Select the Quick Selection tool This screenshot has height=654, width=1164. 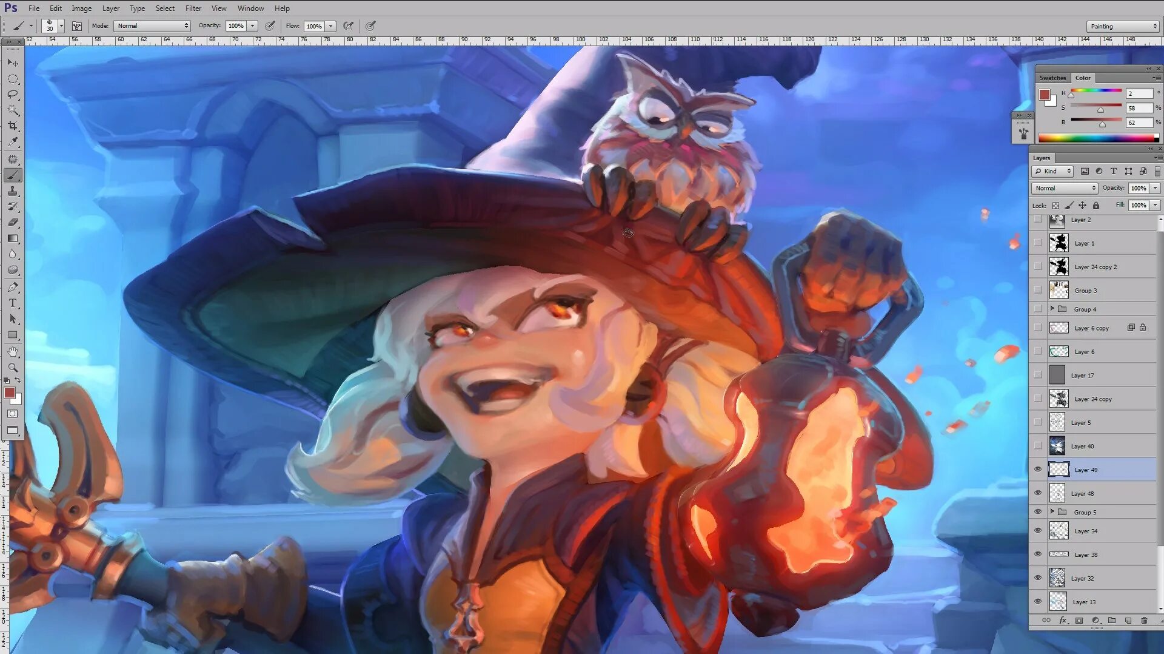click(12, 110)
